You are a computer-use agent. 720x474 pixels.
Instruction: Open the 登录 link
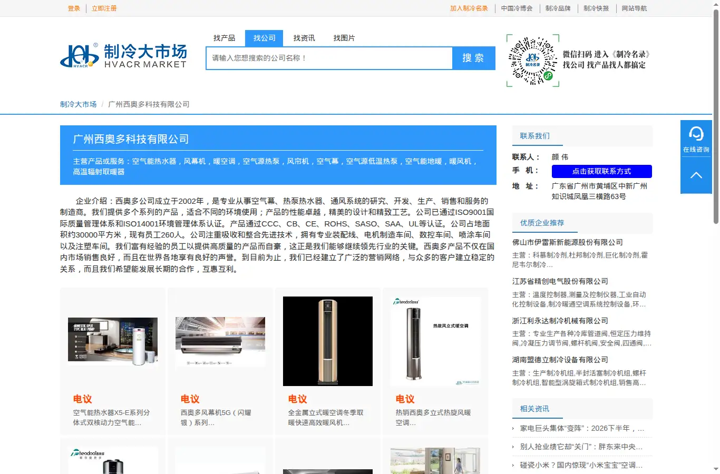74,8
